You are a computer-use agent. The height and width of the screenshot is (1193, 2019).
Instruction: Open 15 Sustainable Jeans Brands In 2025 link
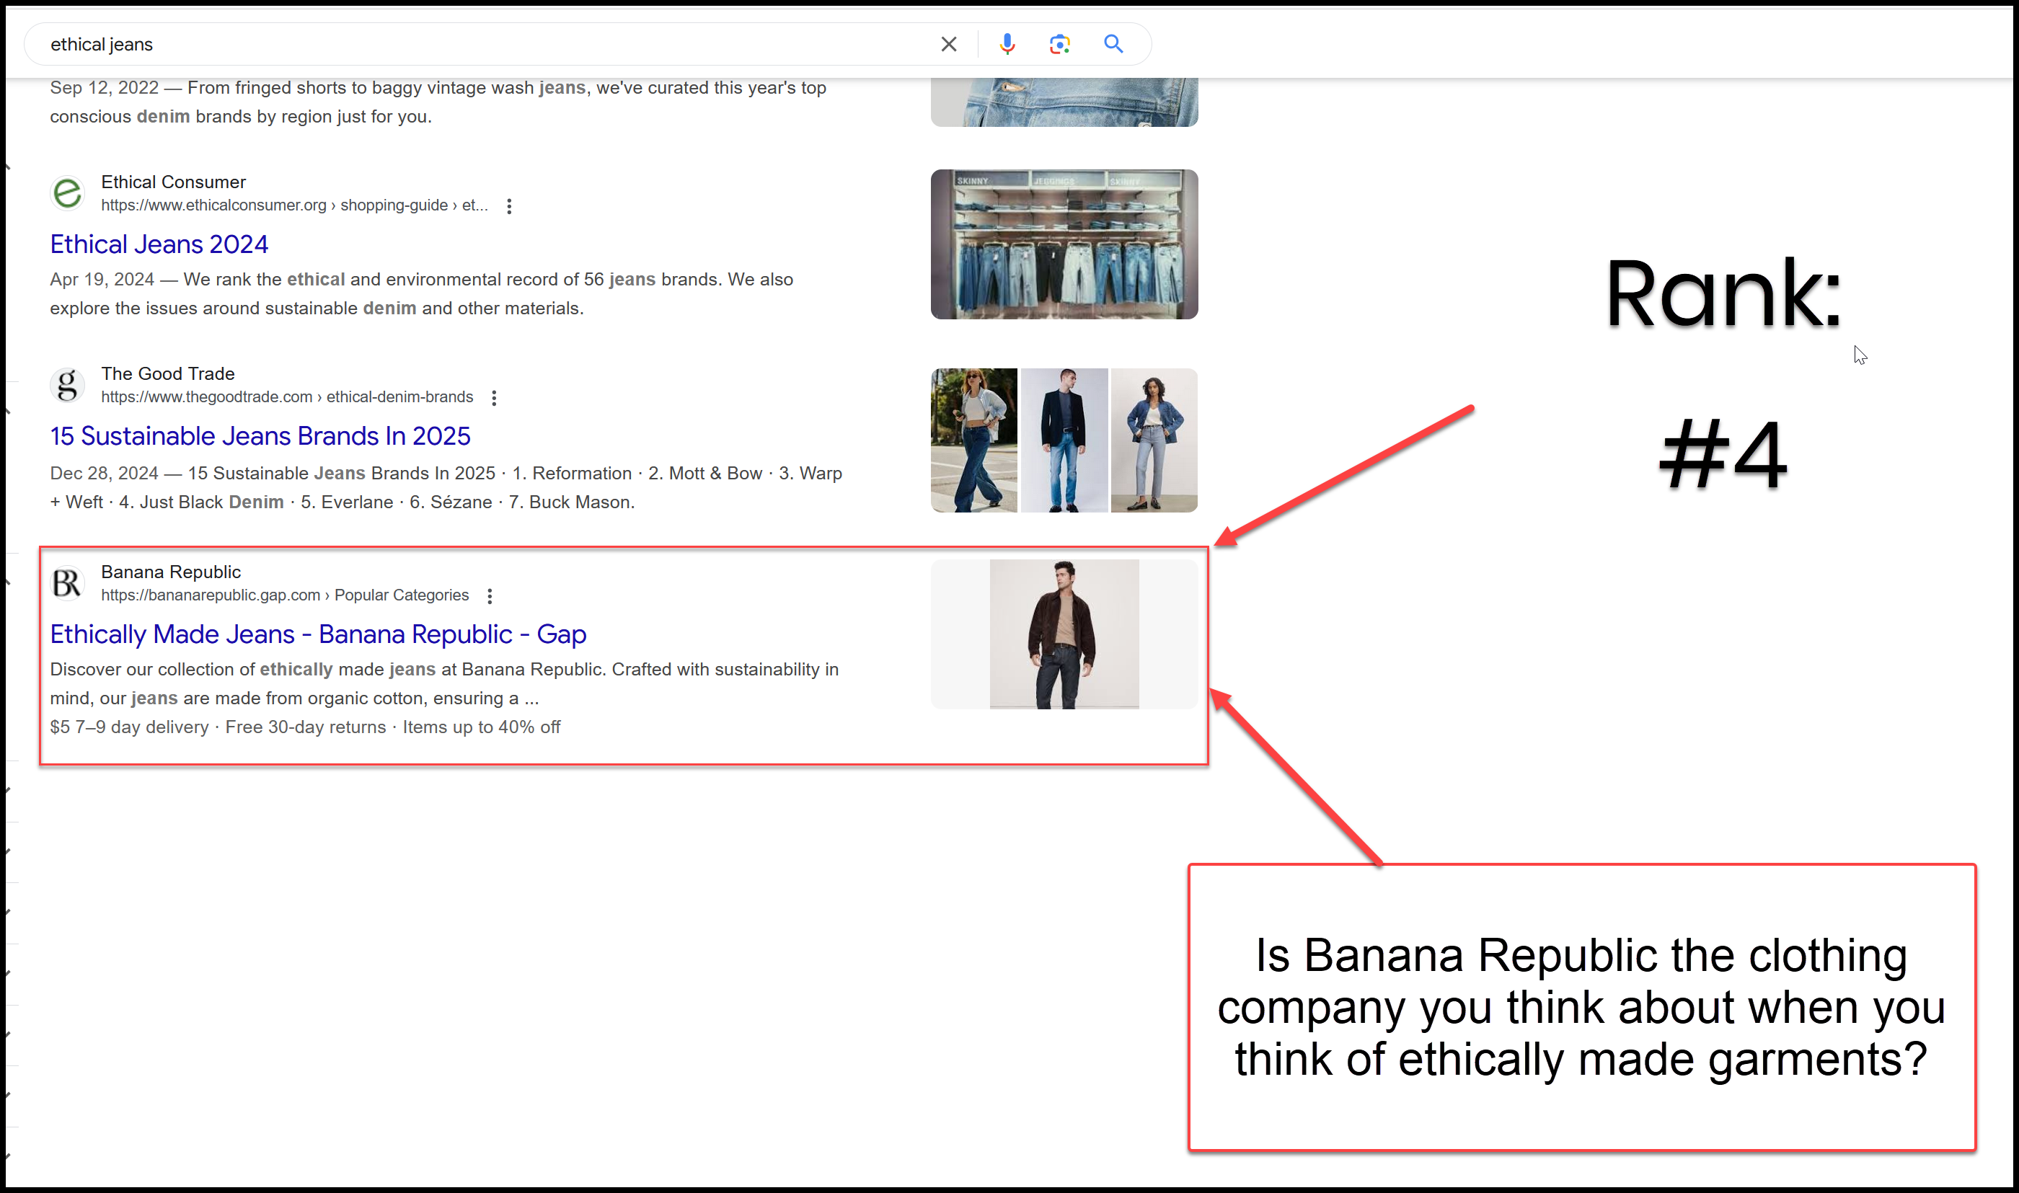pyautogui.click(x=260, y=435)
